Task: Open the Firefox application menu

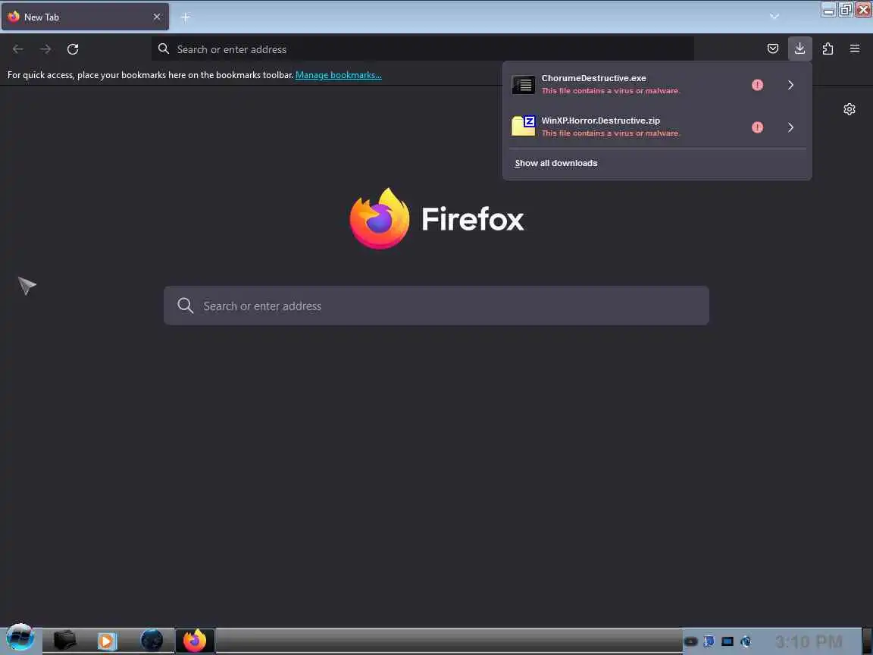Action: (x=855, y=49)
